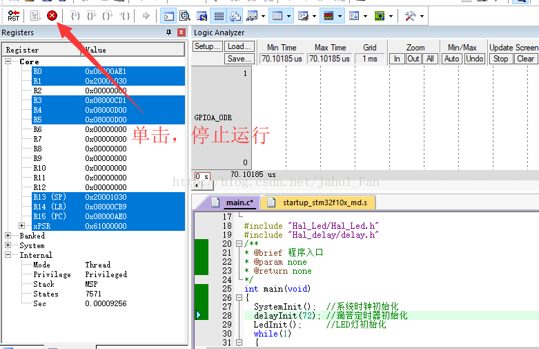The height and width of the screenshot is (349, 539).
Task: Toggle the Memory Windows icon
Action: 277,16
